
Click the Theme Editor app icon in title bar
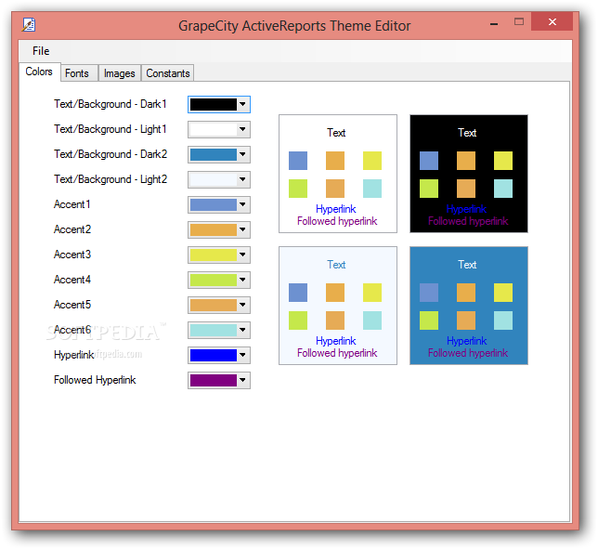[x=29, y=25]
